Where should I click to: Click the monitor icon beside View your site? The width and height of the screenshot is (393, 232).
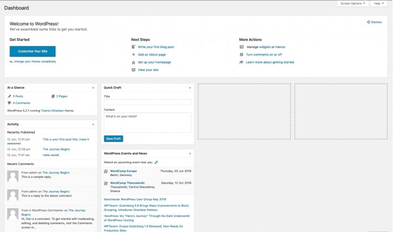pyautogui.click(x=133, y=70)
